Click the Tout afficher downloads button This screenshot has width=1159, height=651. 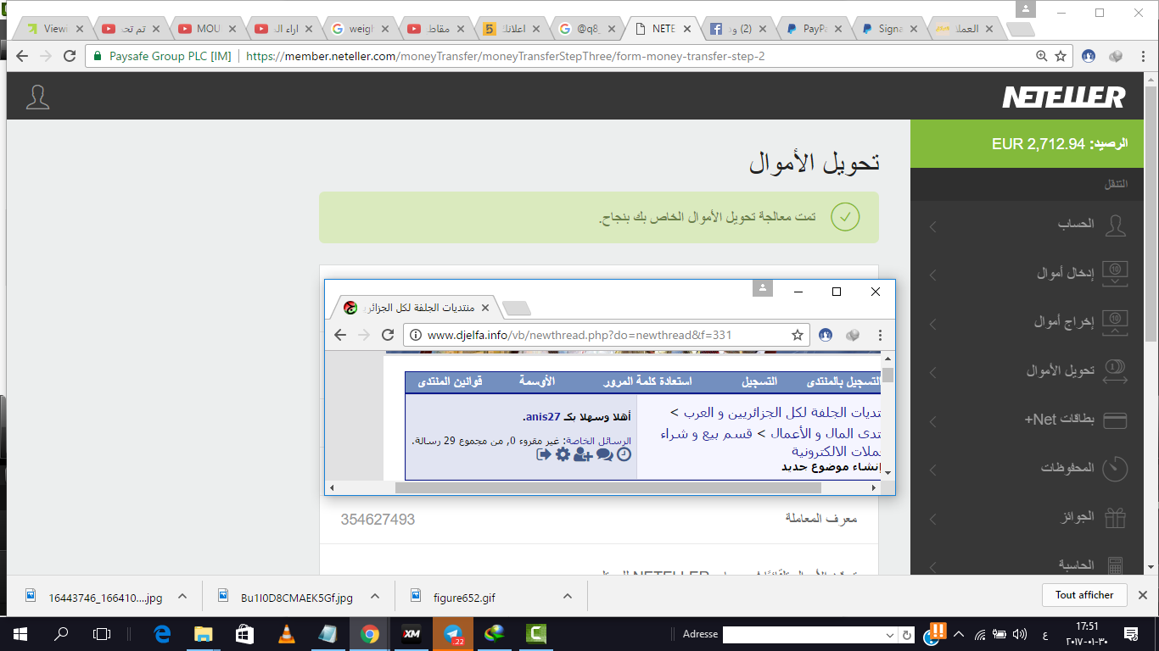click(1084, 595)
